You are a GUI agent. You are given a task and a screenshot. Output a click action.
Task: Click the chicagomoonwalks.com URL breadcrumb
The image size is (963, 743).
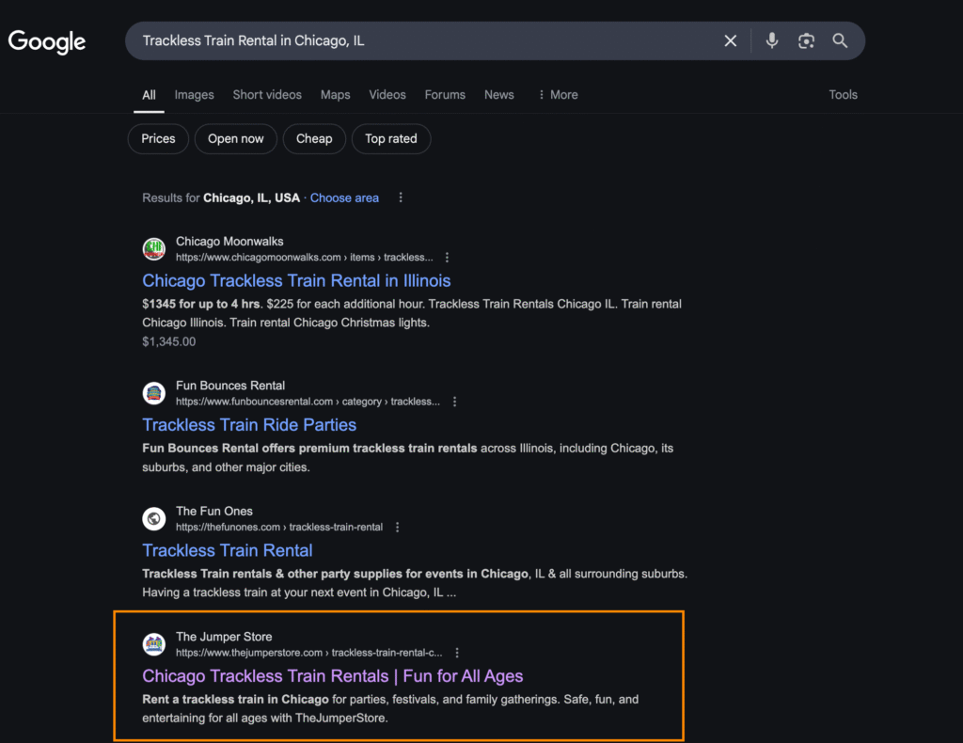(305, 258)
